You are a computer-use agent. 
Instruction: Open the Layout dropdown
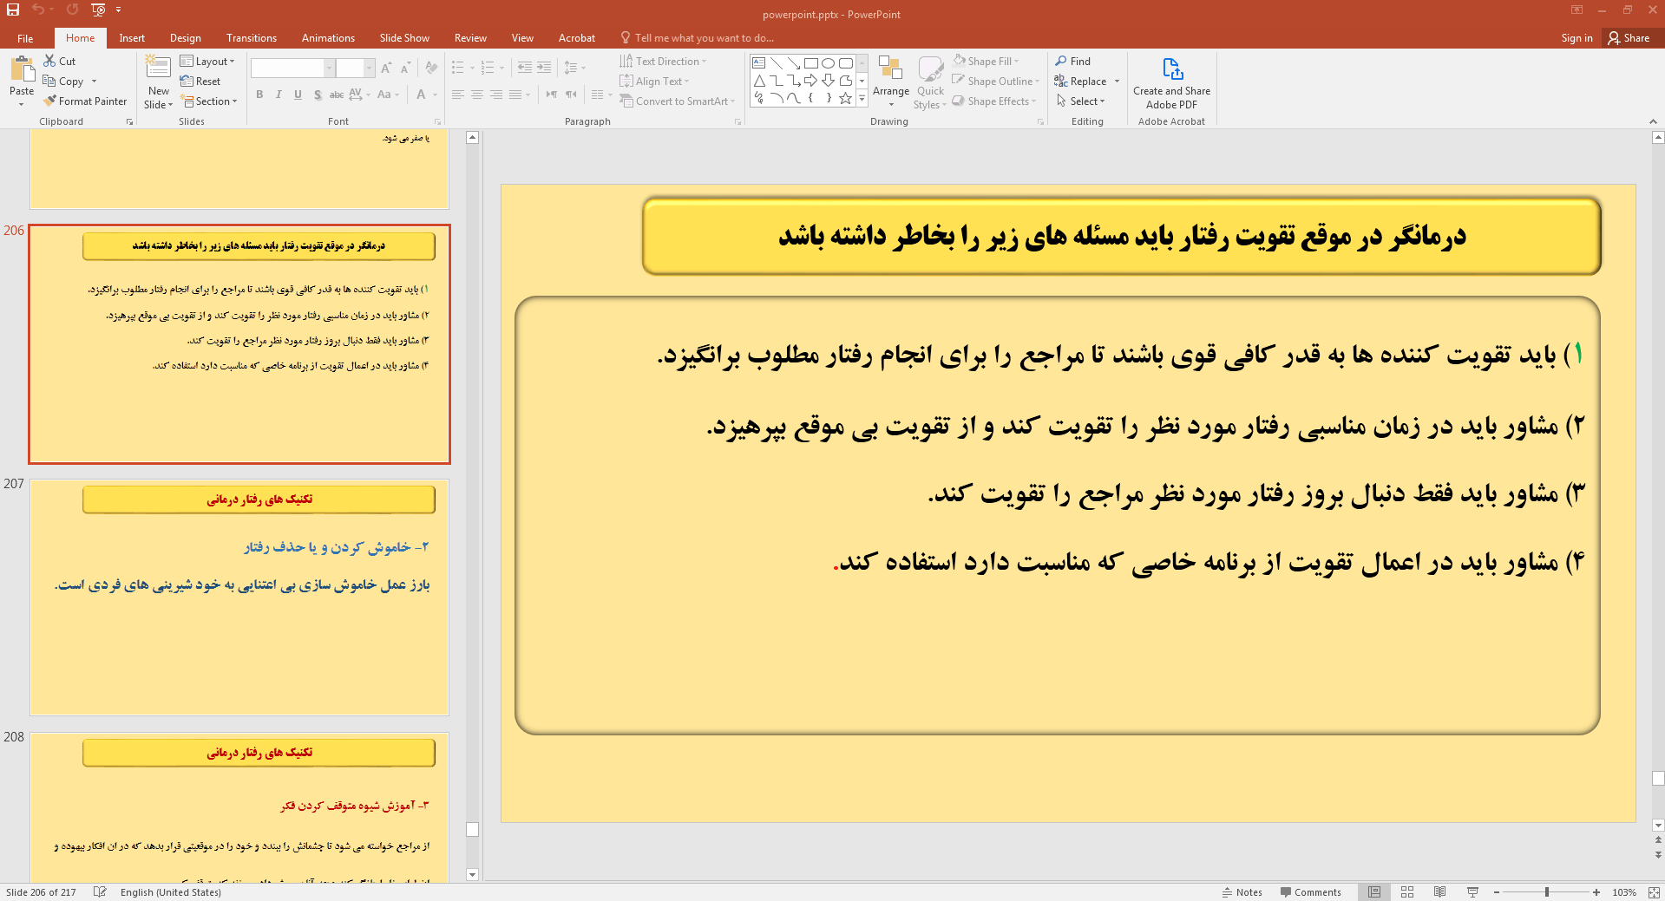pos(207,61)
